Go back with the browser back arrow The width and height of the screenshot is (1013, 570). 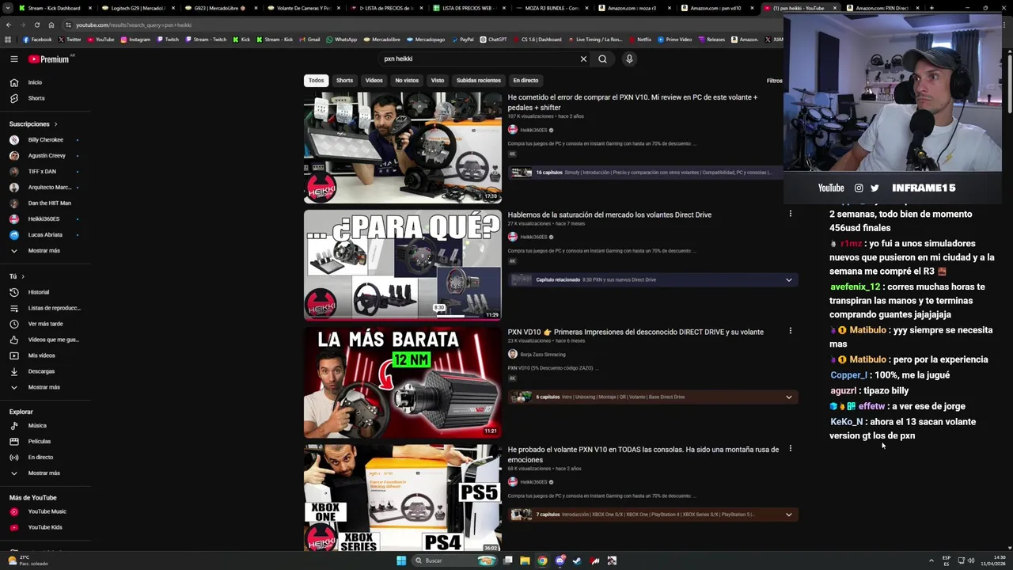tap(8, 25)
